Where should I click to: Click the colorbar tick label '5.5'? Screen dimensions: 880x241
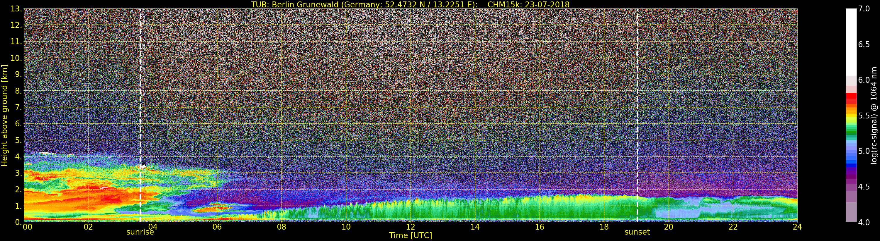pyautogui.click(x=864, y=116)
